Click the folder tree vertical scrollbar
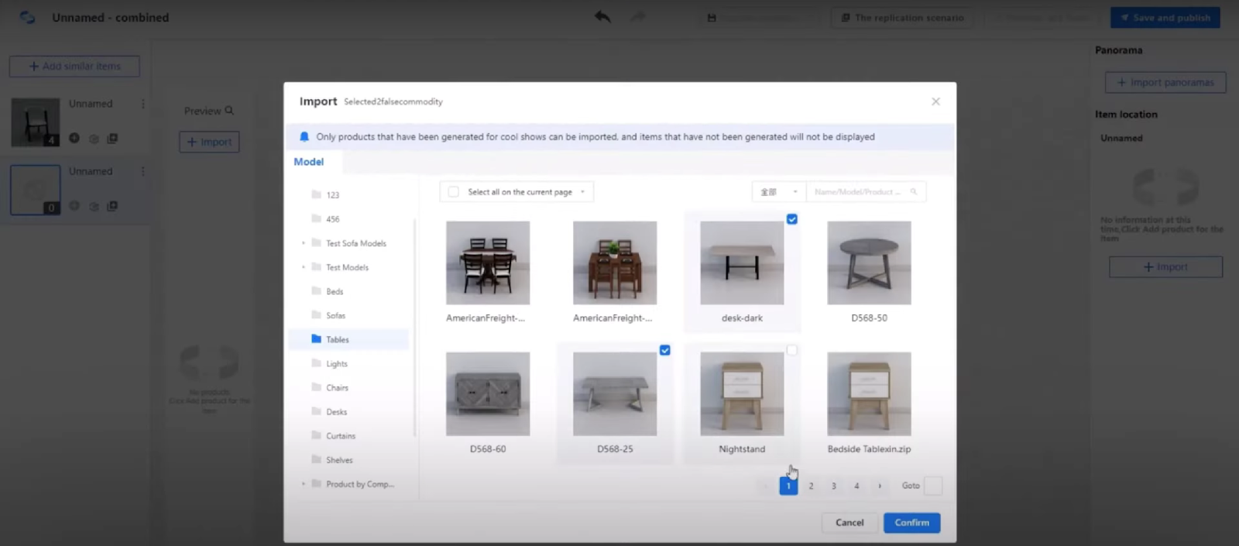Viewport: 1239px width, 546px height. pyautogui.click(x=415, y=325)
